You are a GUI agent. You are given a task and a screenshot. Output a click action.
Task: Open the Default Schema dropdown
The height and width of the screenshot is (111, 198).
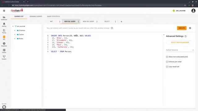coord(180,50)
